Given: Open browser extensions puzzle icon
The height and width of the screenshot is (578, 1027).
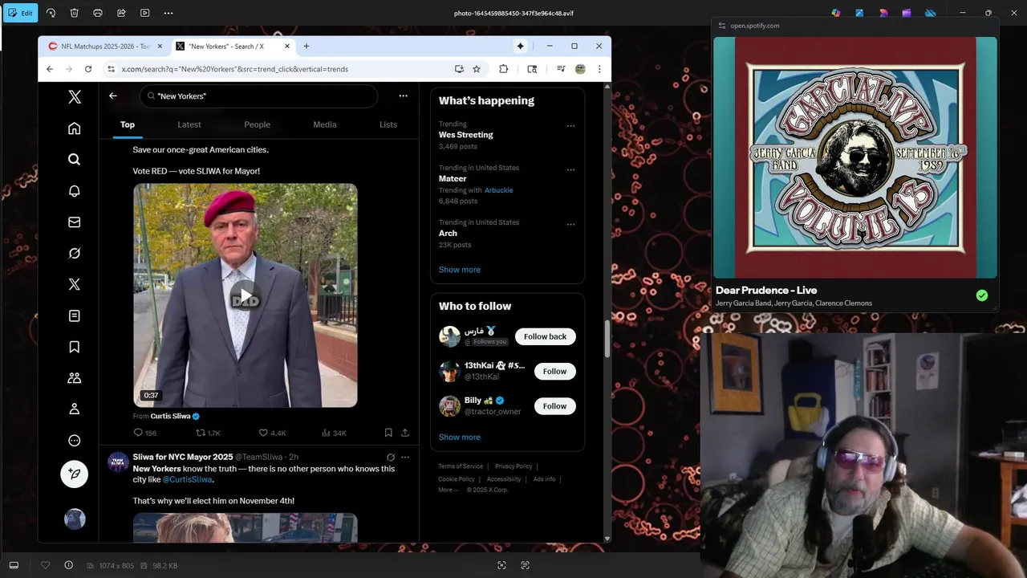Looking at the screenshot, I should pyautogui.click(x=503, y=69).
